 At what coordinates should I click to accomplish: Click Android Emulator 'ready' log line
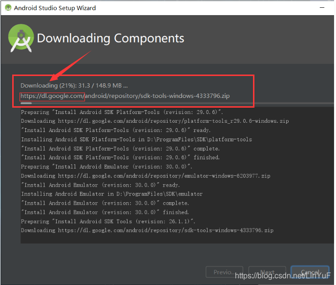coord(101,185)
